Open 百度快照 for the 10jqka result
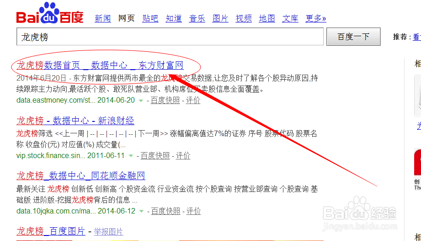Viewport: 421px width, 241px height. pos(165,211)
